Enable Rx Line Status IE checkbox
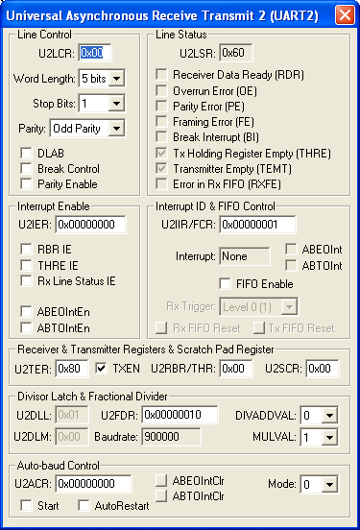Screen dimensions: 360x530 26,280
